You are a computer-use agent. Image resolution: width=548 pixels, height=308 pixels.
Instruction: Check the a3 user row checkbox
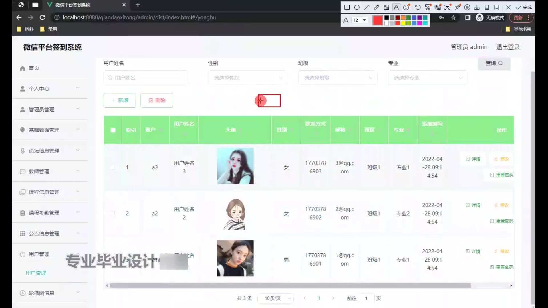point(112,167)
